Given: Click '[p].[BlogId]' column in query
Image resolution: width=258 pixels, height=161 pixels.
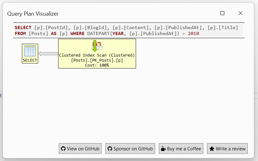Looking at the screenshot, I should point(90,28).
